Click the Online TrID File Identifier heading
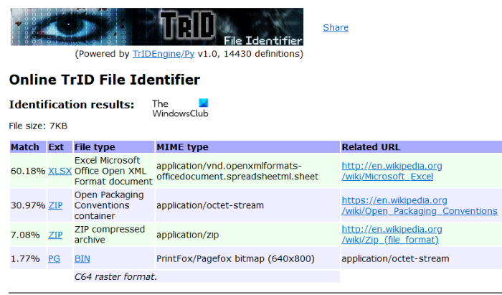 (x=104, y=80)
